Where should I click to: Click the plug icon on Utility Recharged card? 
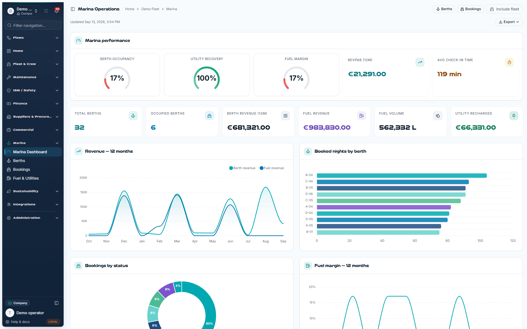514,116
